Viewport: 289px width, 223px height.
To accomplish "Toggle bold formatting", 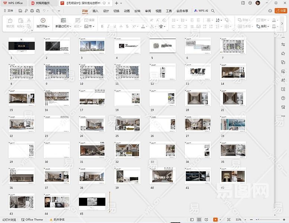I will pyautogui.click(x=102, y=26).
